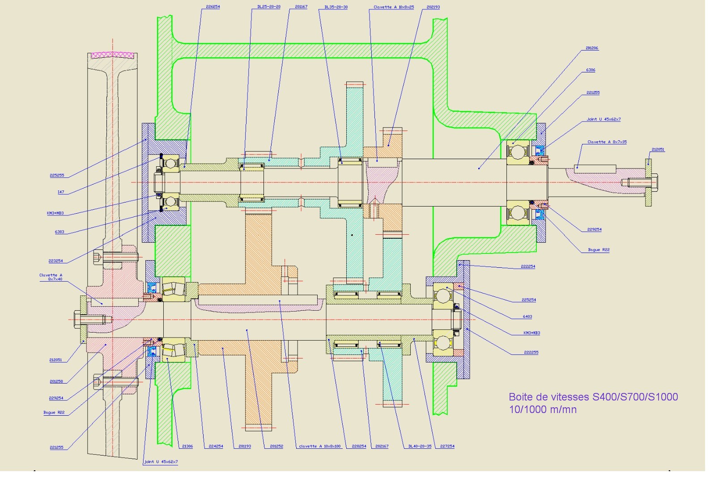Click the 201206 shaft callout label
Viewport: 710px width, 502px height.
pyautogui.click(x=591, y=48)
